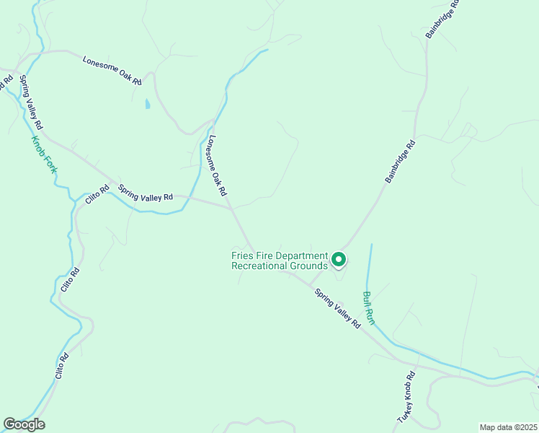Click the Google logo
Image resolution: width=539 pixels, height=433 pixels.
(24, 424)
